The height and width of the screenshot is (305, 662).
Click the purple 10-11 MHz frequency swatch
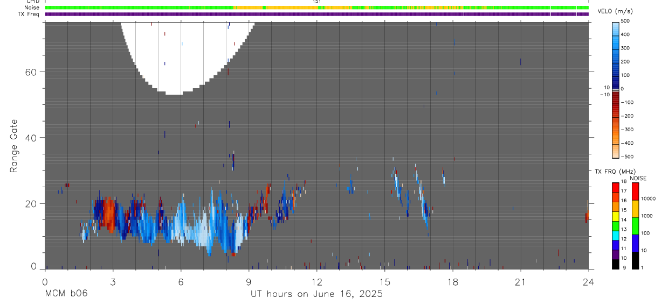[615, 253]
